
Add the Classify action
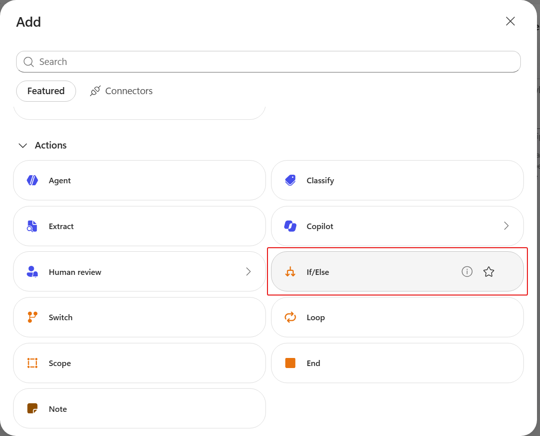click(397, 180)
